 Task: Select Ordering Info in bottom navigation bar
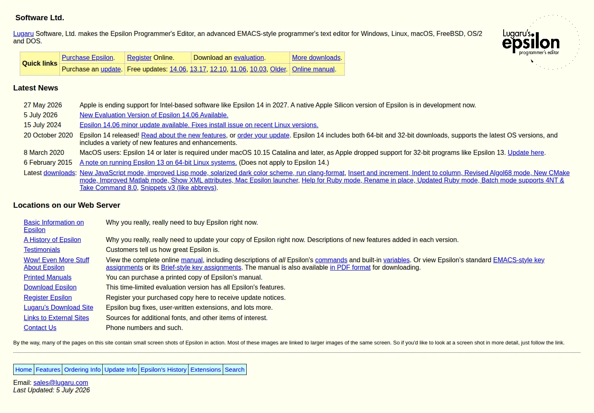click(82, 370)
